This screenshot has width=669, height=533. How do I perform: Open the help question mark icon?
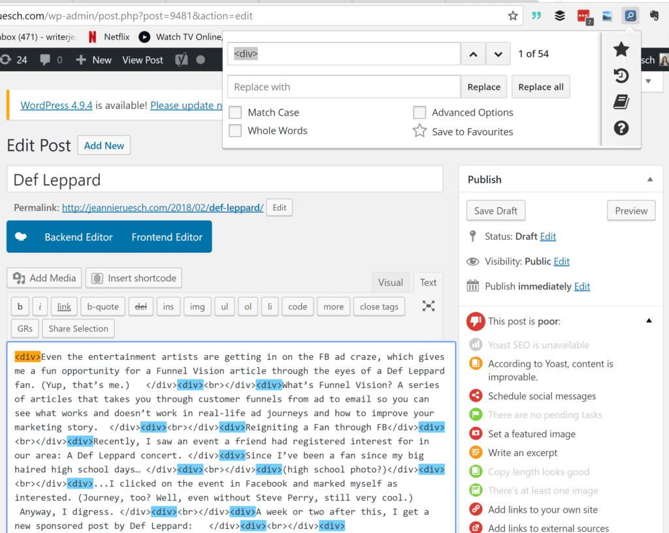tap(621, 128)
